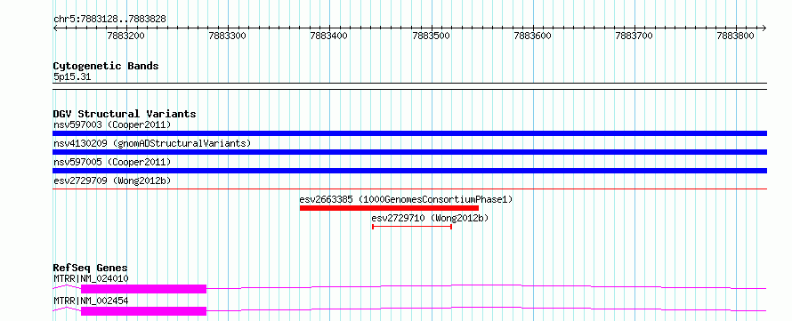The width and height of the screenshot is (792, 321).
Task: Click the MTRR|NM_002454 magenta exon block
Action: coord(144,311)
